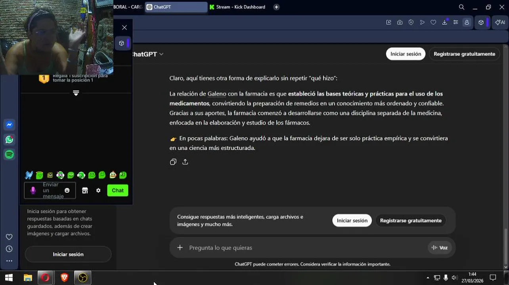Open a new browser tab

click(x=276, y=7)
